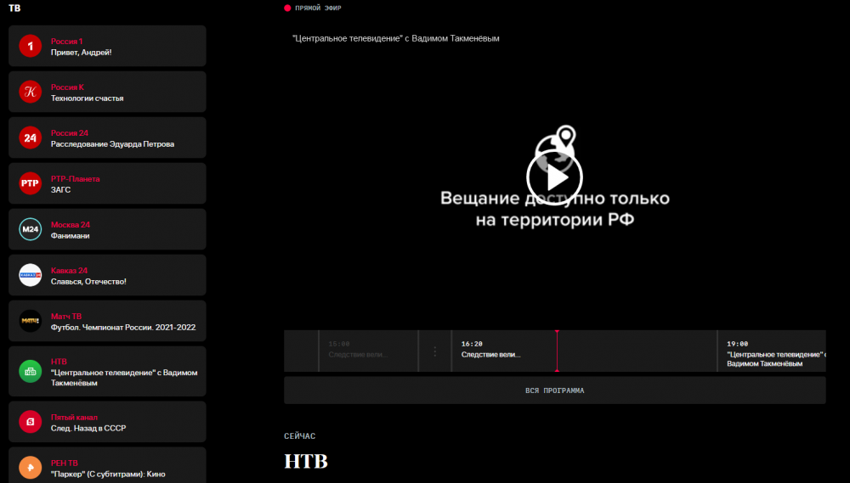Open the Россия К channel link
Viewport: 850px width, 483px height.
pyautogui.click(x=67, y=87)
